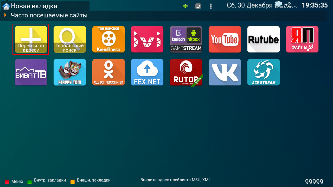This screenshot has width=333, height=187.
Task: Open the Одноклассники tile
Action: point(108,72)
